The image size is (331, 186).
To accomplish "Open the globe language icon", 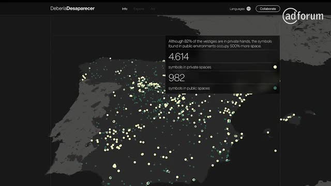I will pos(249,9).
